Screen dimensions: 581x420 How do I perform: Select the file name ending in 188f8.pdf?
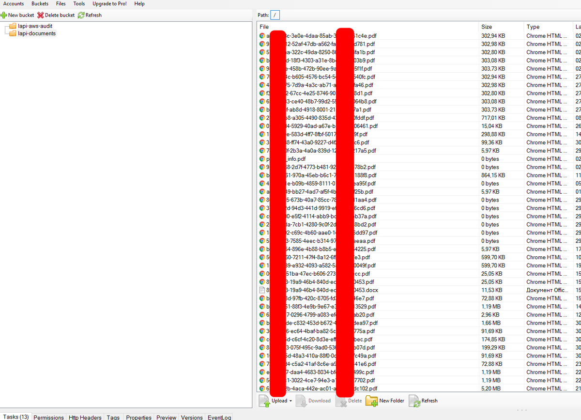[x=322, y=175]
